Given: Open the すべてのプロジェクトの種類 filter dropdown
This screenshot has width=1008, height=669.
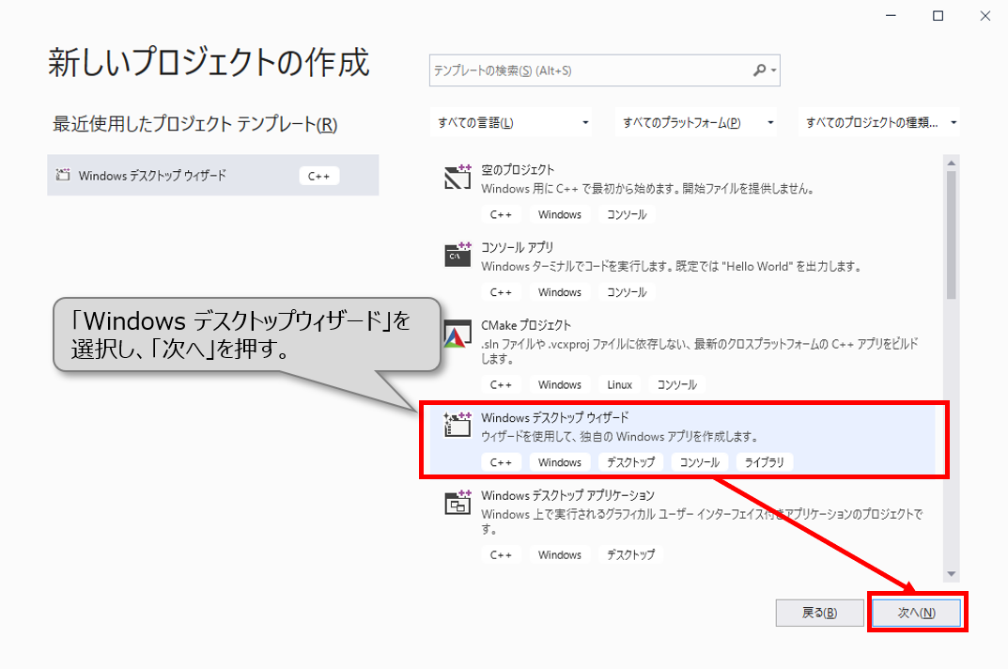Looking at the screenshot, I should (x=879, y=122).
